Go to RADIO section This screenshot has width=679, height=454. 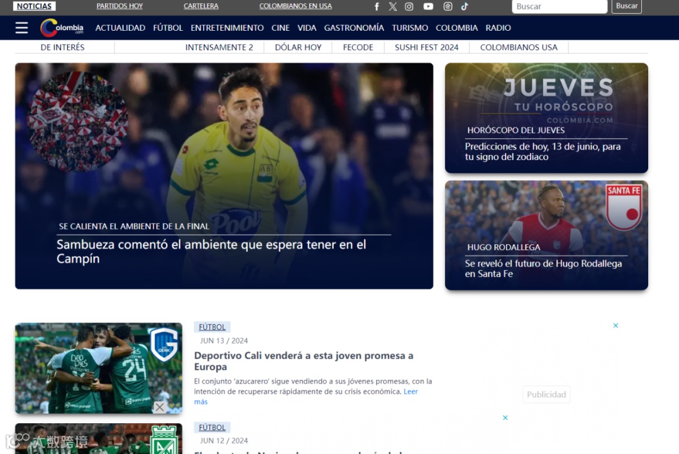pyautogui.click(x=499, y=28)
